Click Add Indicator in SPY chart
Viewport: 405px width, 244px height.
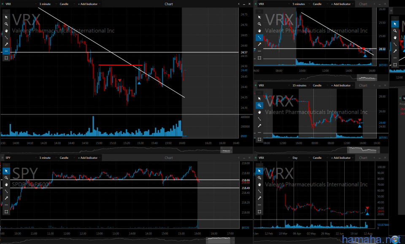click(x=89, y=157)
